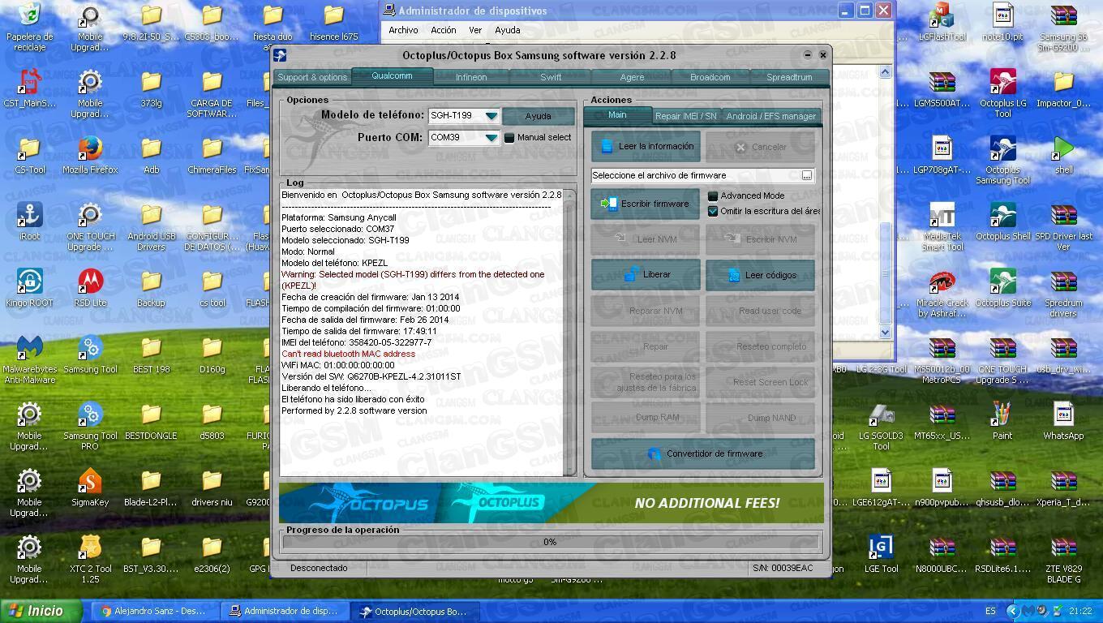Click the Leer la información button
1103x623 pixels.
point(646,147)
